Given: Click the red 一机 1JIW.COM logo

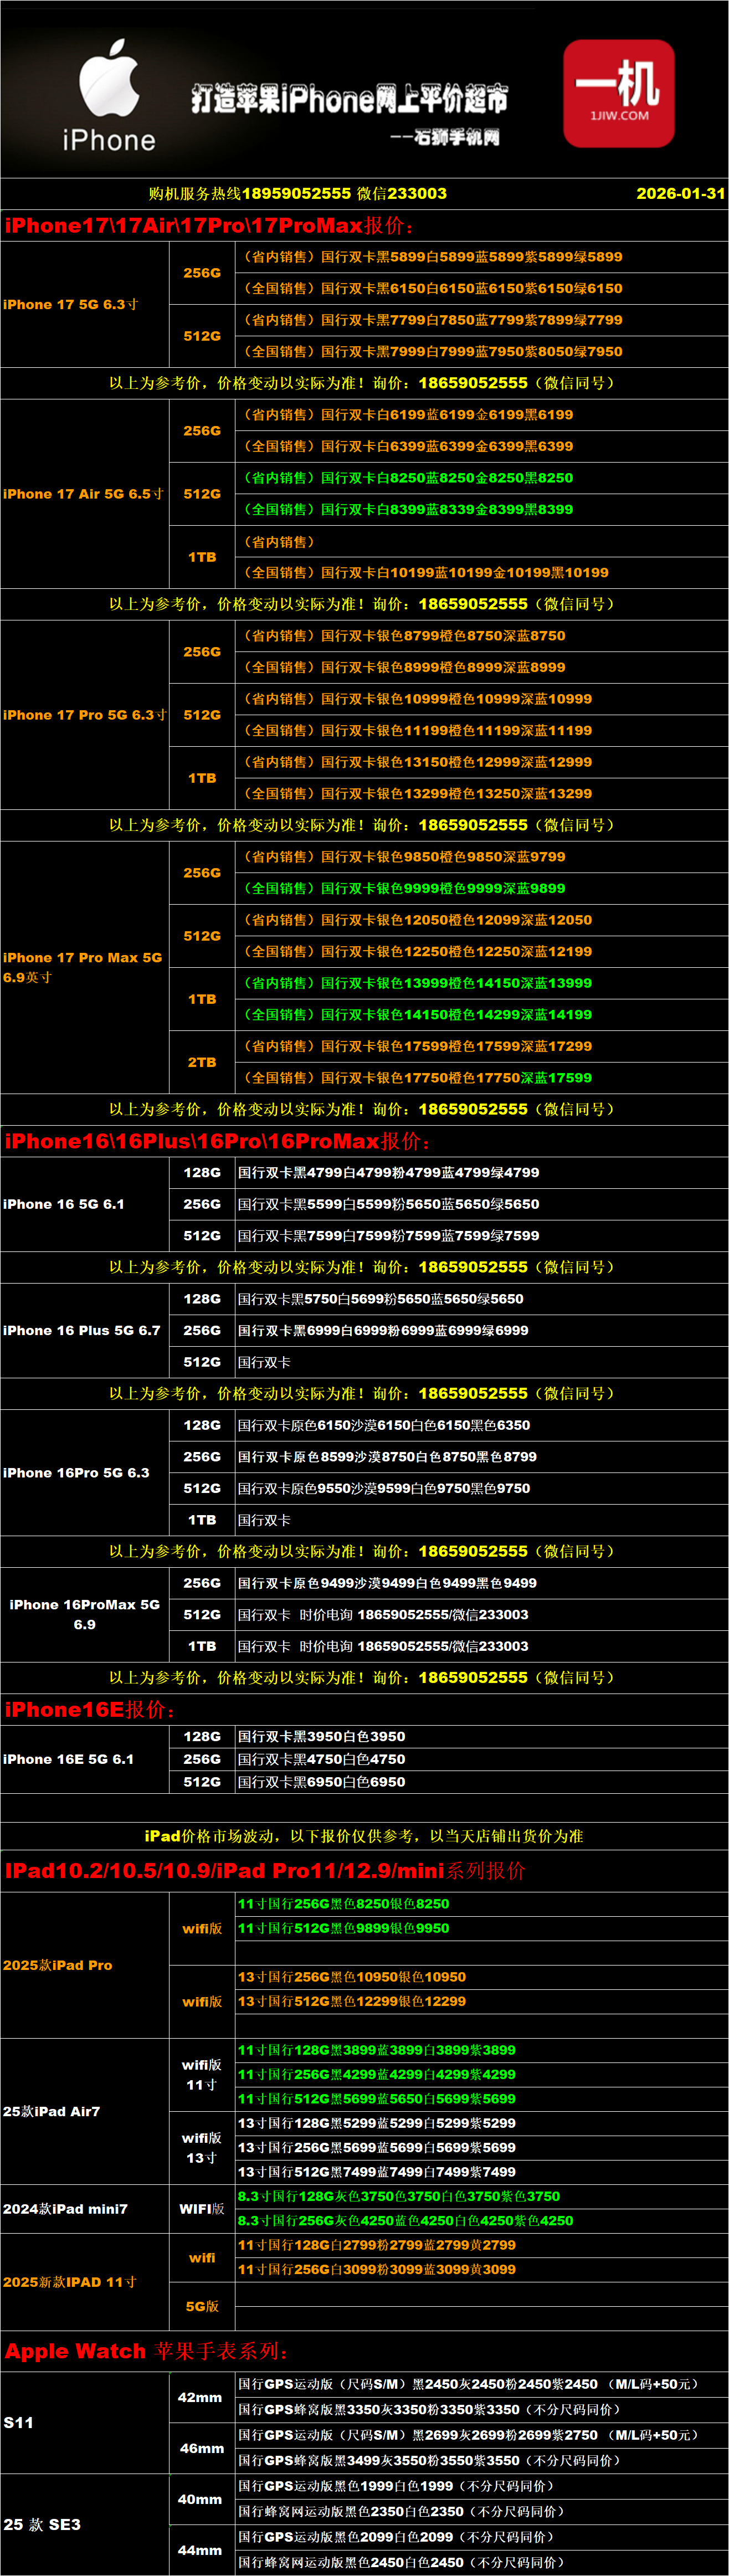Looking at the screenshot, I should click(x=618, y=93).
